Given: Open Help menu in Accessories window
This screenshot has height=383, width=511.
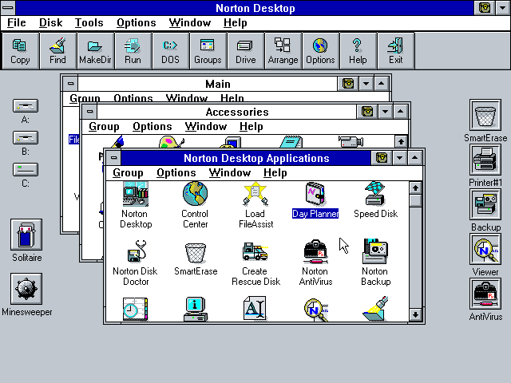Looking at the screenshot, I should point(252,126).
